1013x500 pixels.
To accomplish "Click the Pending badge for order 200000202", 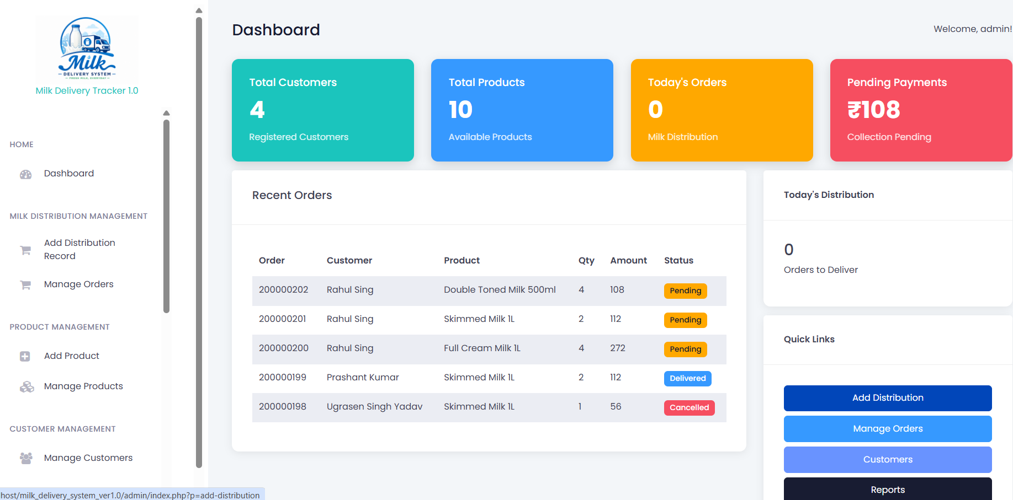I will (685, 291).
